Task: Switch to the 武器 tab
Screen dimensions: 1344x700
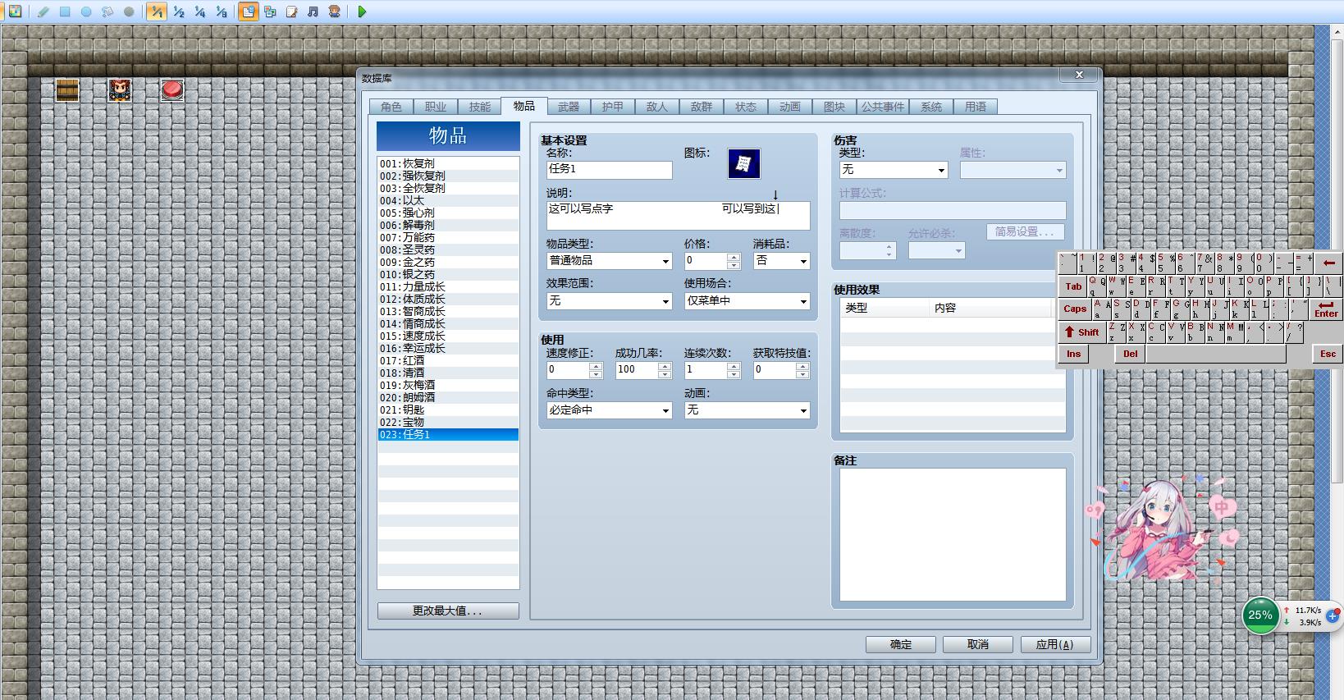Action: tap(569, 107)
